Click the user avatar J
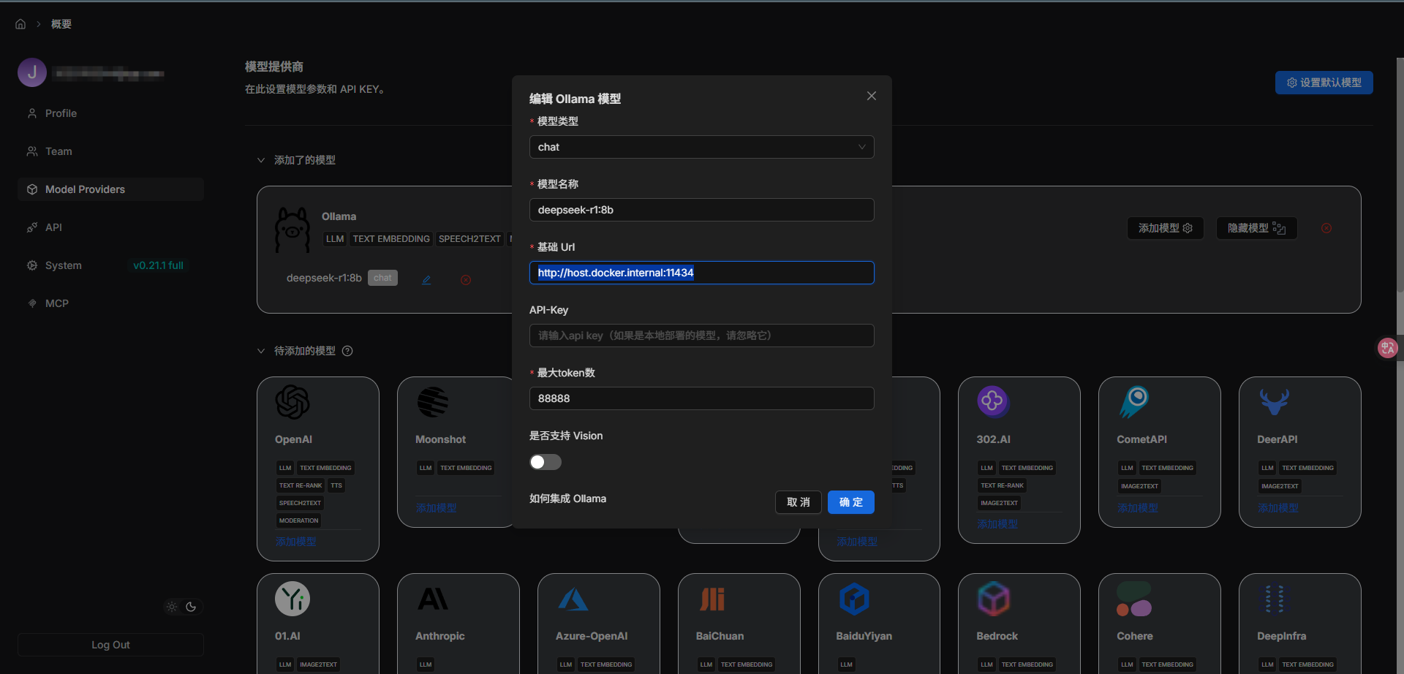This screenshot has width=1404, height=674. (x=32, y=72)
